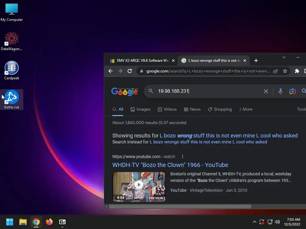
Task: Switch to Shopping results
Action: (x=220, y=109)
